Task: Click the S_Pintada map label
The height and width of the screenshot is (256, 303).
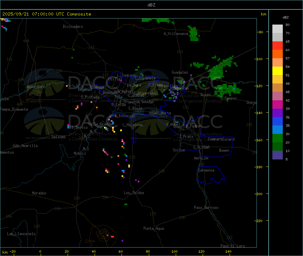Action: pos(90,97)
